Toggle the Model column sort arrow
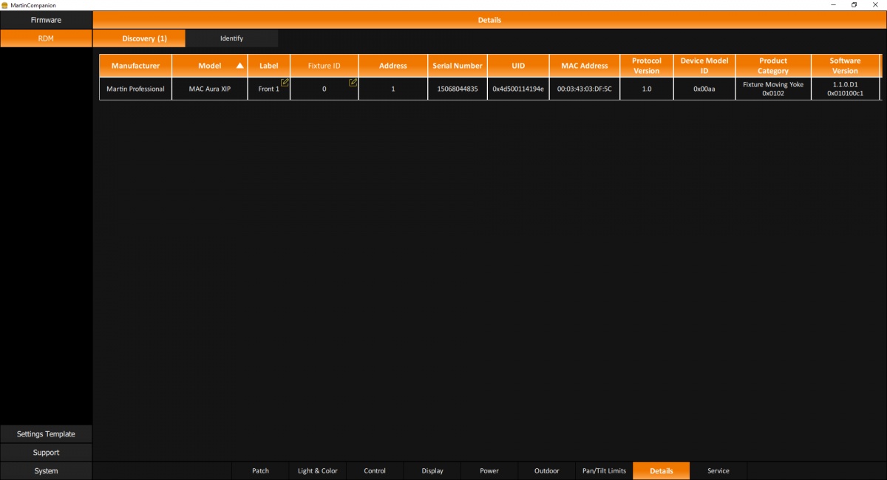Screen dimensions: 887x480 239,66
